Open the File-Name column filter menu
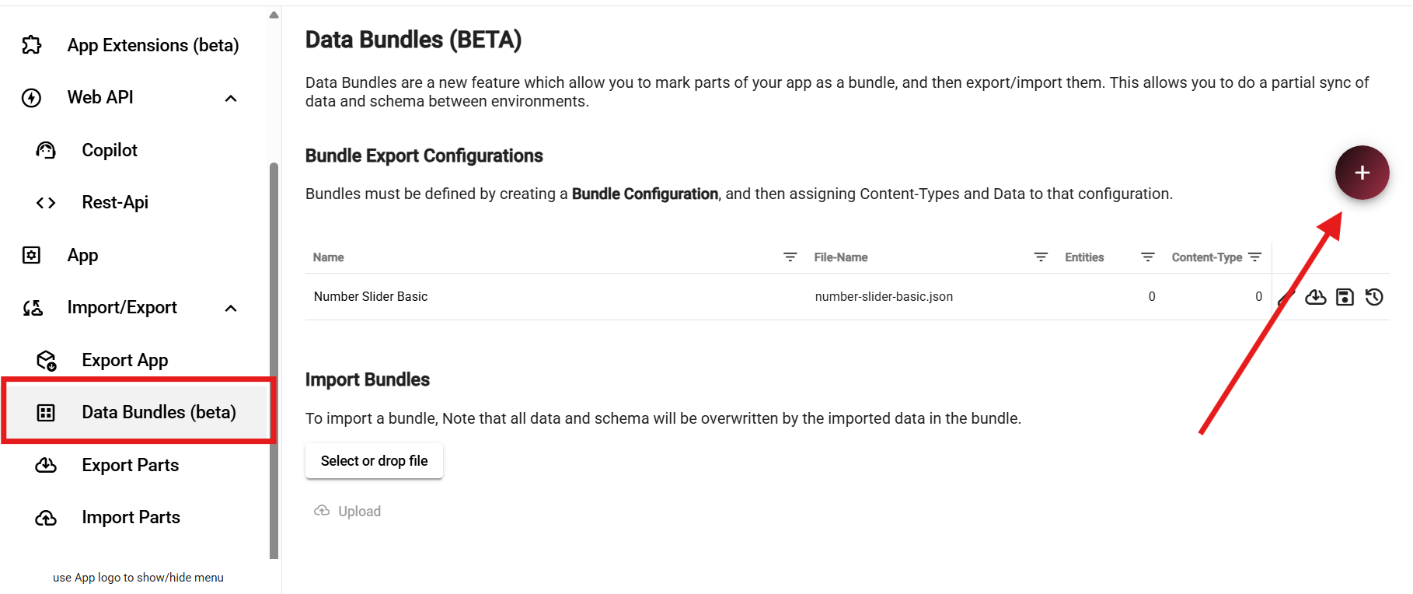 (1041, 257)
